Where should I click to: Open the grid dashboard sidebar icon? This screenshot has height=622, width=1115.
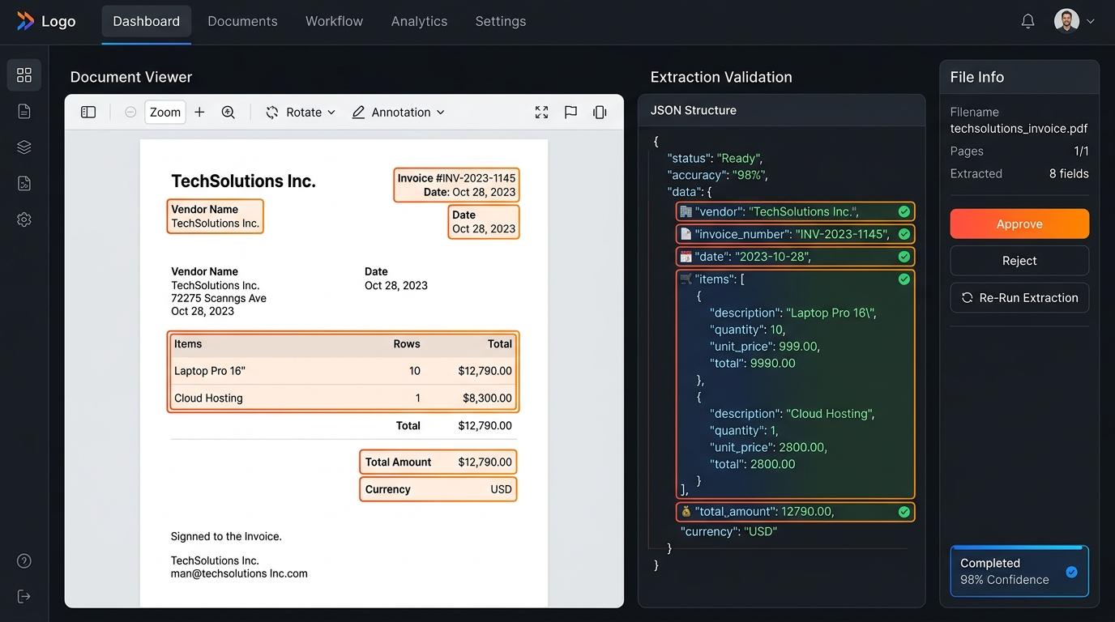tap(24, 75)
